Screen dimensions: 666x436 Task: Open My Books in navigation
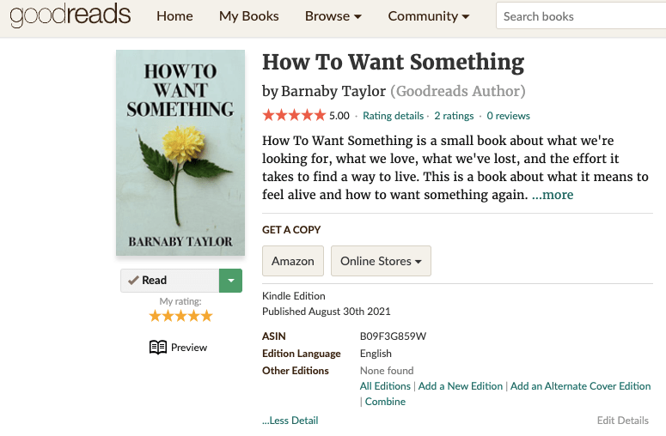(x=248, y=16)
